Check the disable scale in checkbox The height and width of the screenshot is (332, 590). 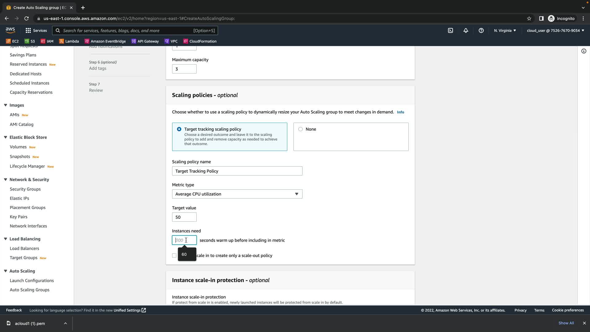pos(174,255)
